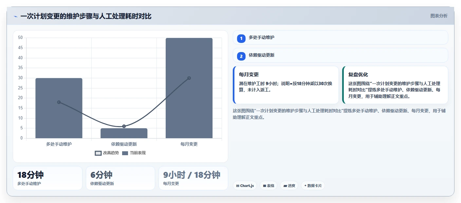
Task: Click the number 2 badge
Action: (x=241, y=56)
